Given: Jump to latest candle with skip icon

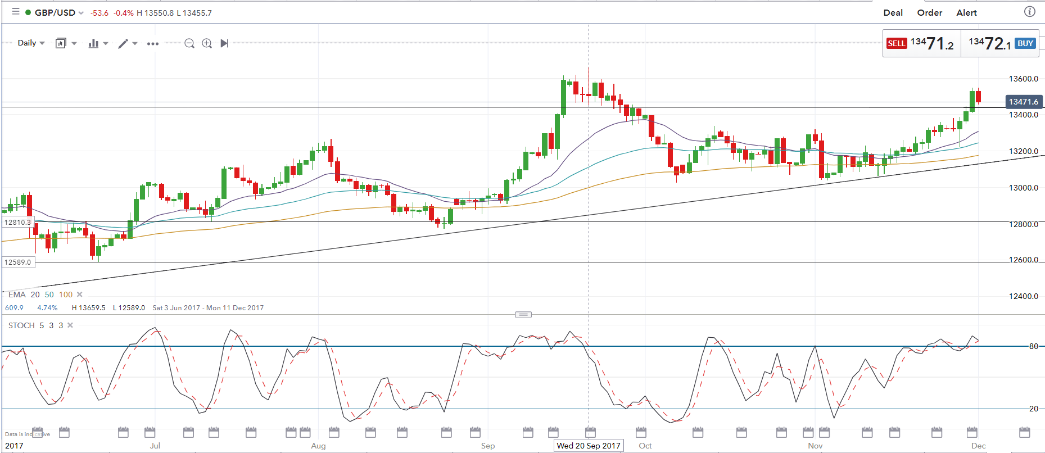Looking at the screenshot, I should (224, 43).
